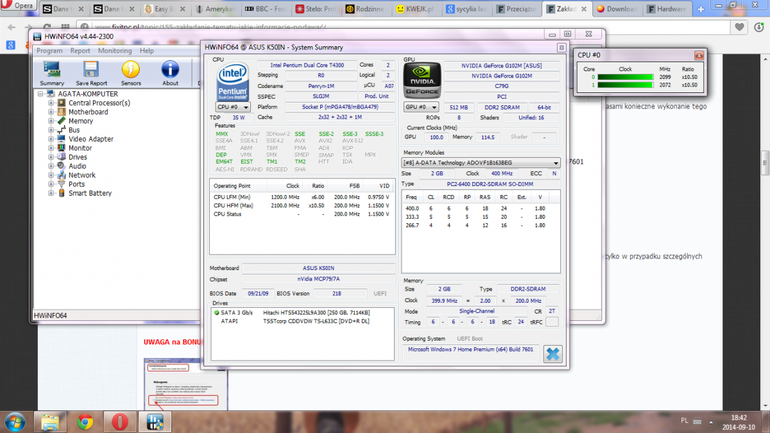
Task: Close the CPU #0 clock window
Action: [699, 55]
